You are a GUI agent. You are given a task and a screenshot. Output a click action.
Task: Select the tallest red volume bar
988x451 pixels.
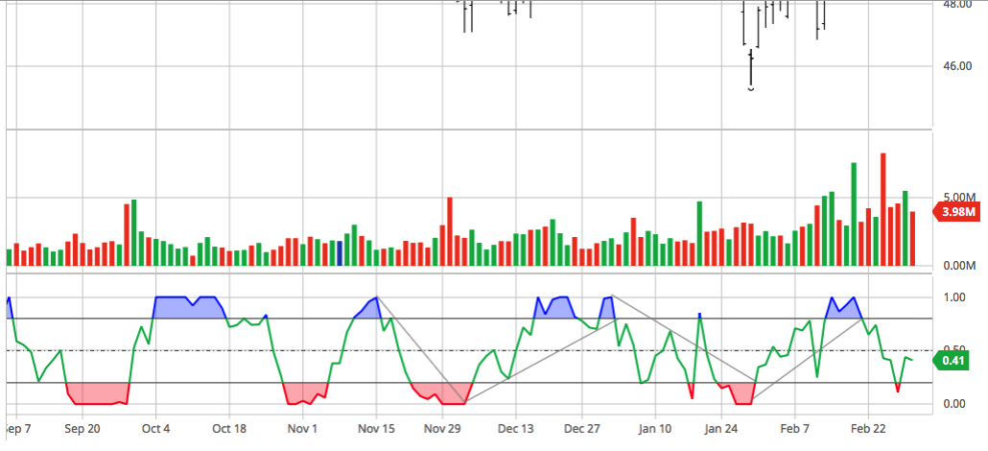[x=883, y=209]
